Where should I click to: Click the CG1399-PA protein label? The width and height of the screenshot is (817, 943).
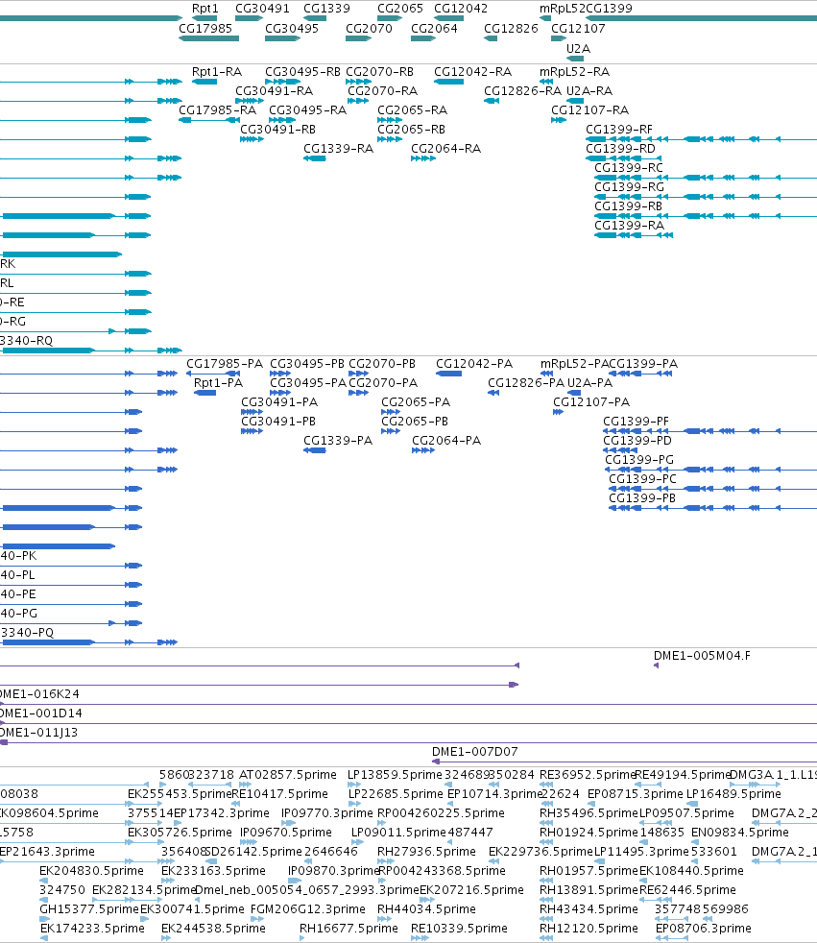click(643, 364)
